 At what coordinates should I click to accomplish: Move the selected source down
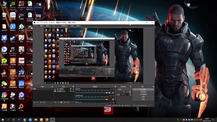(68, 102)
